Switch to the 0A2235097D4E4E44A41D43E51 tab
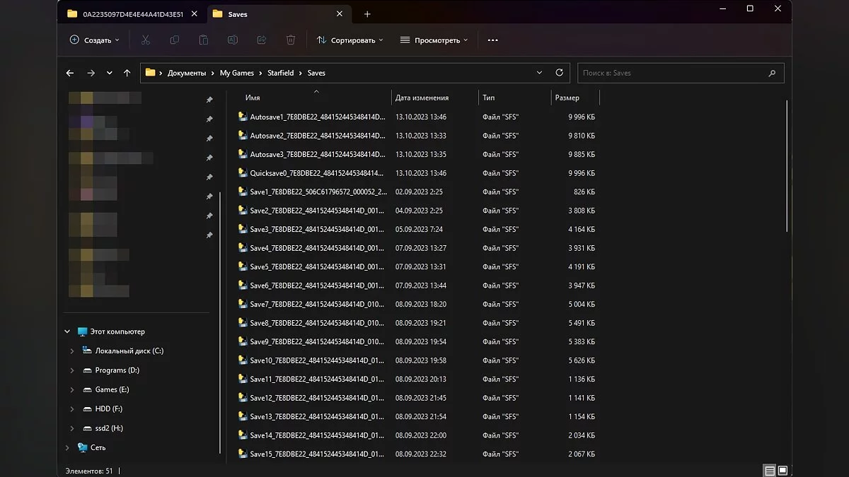The height and width of the screenshot is (477, 849). point(132,14)
